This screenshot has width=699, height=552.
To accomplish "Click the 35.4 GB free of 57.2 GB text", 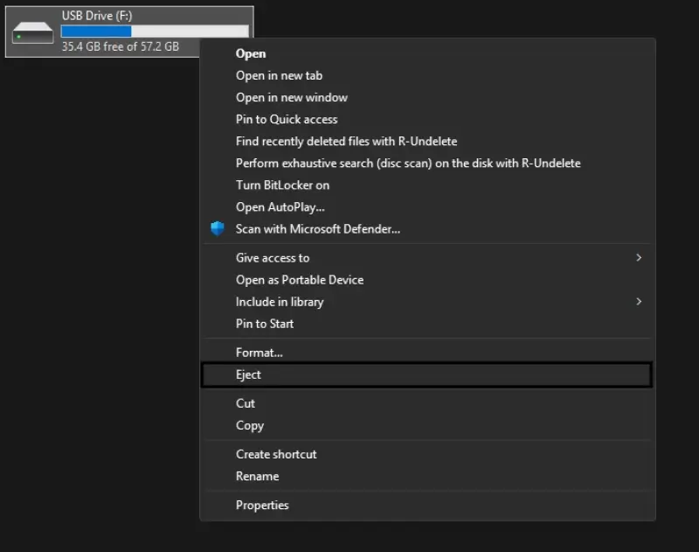I will 121,46.
